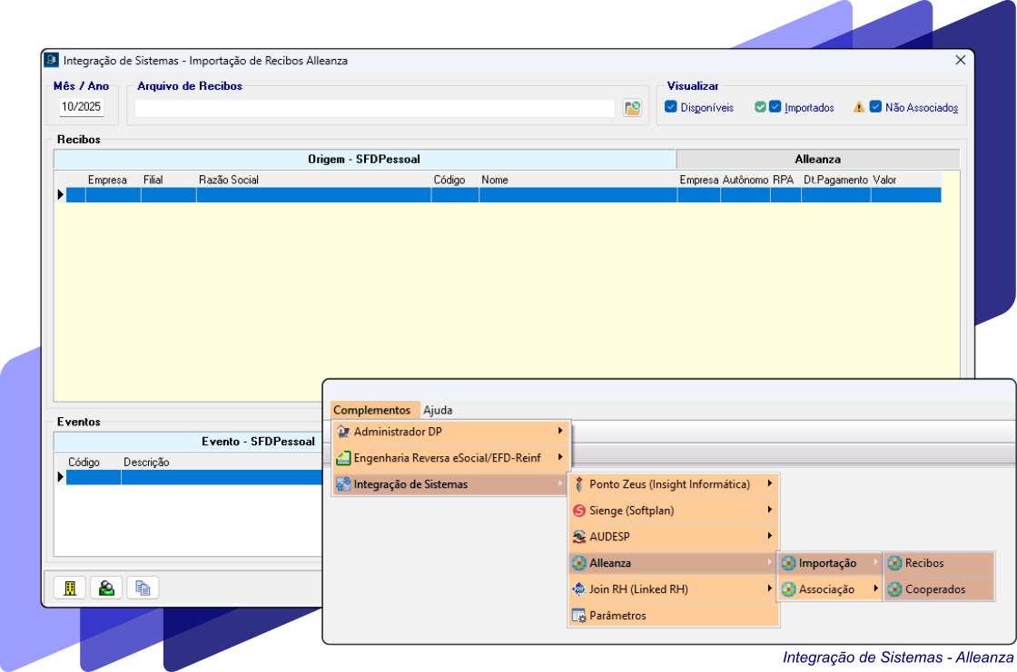Open the Ajuda menu
The image size is (1017, 672).
438,410
